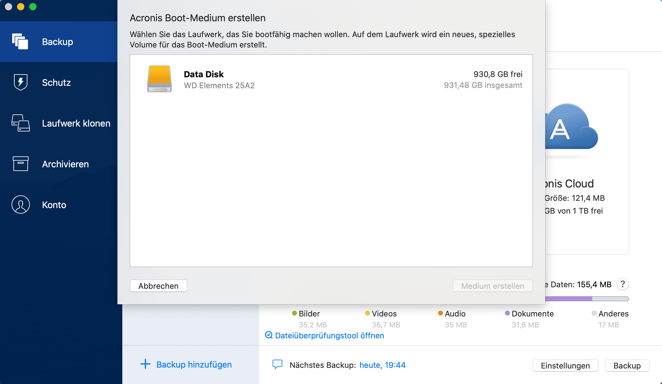Click the Backup hinzufügen link
Image resolution: width=662 pixels, height=384 pixels.
(194, 365)
